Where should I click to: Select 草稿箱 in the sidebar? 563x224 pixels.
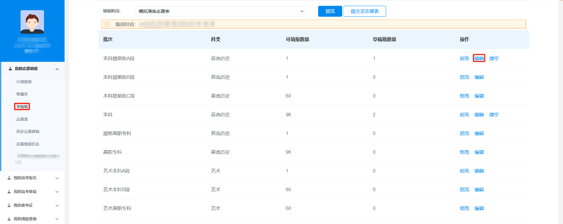coord(22,107)
